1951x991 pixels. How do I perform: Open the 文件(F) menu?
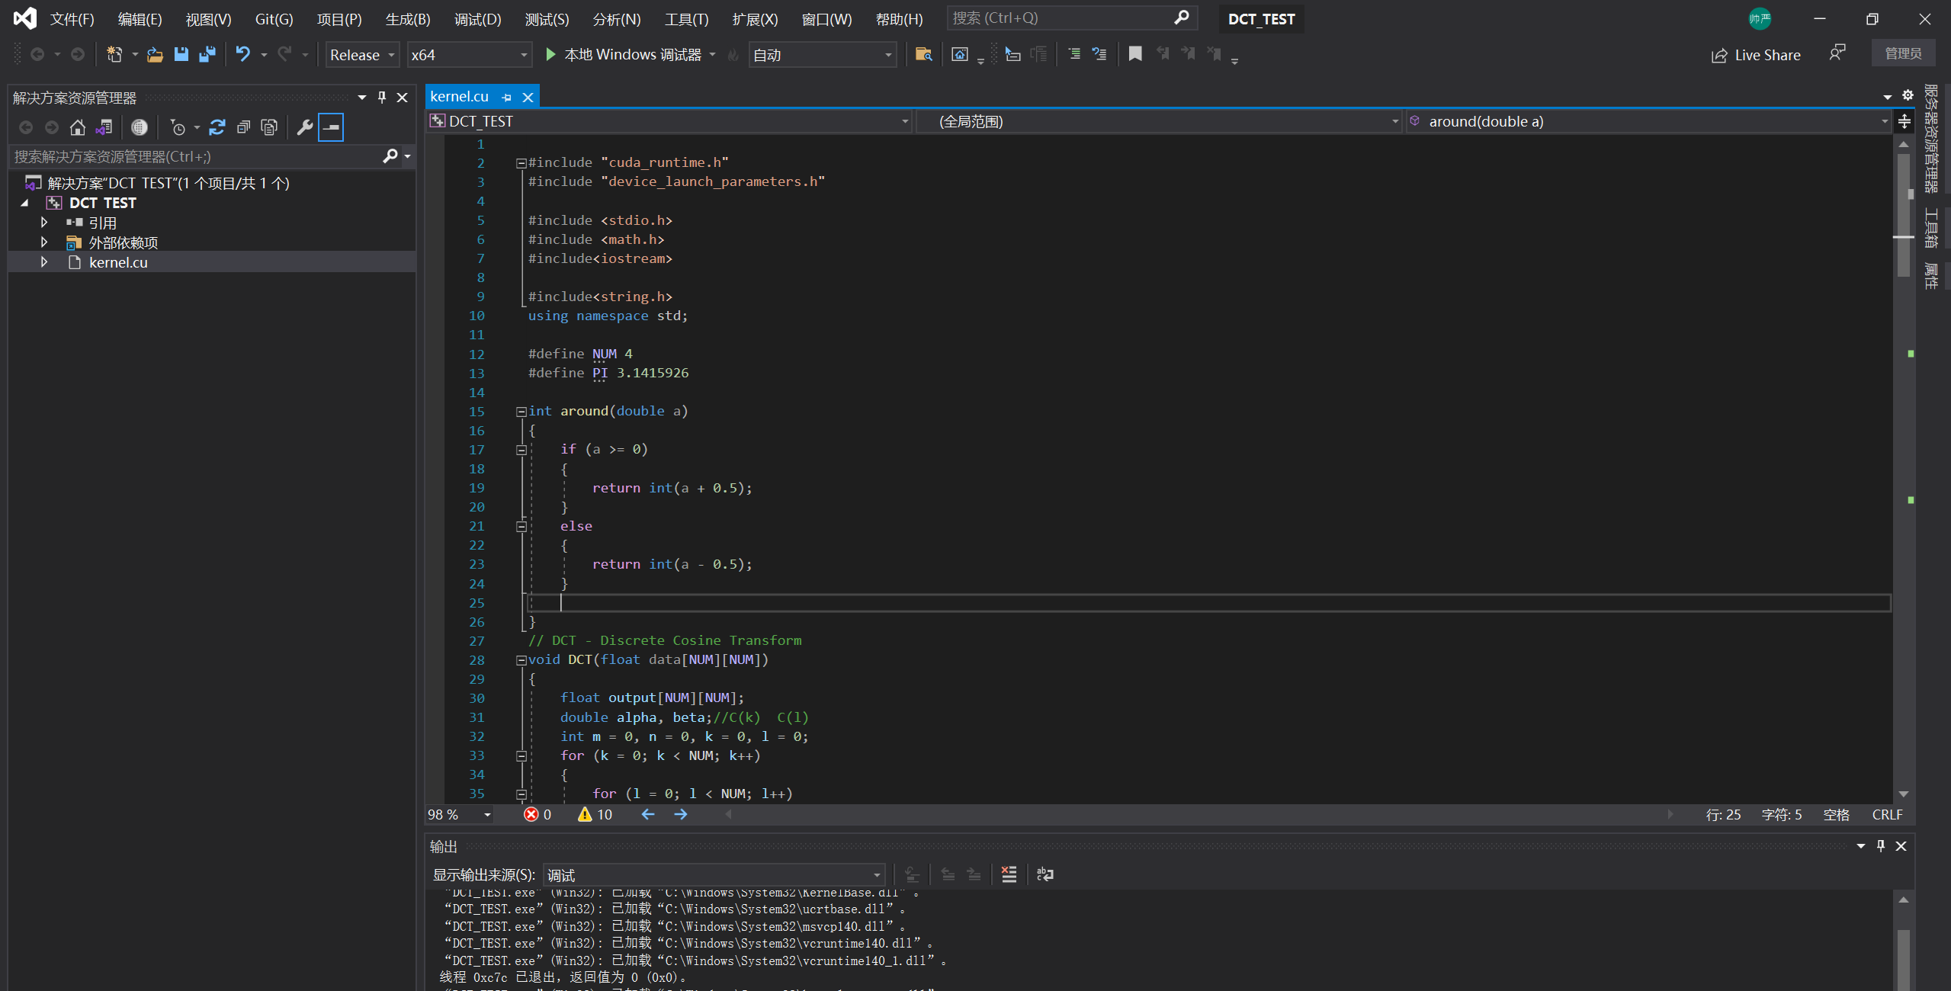click(x=72, y=19)
